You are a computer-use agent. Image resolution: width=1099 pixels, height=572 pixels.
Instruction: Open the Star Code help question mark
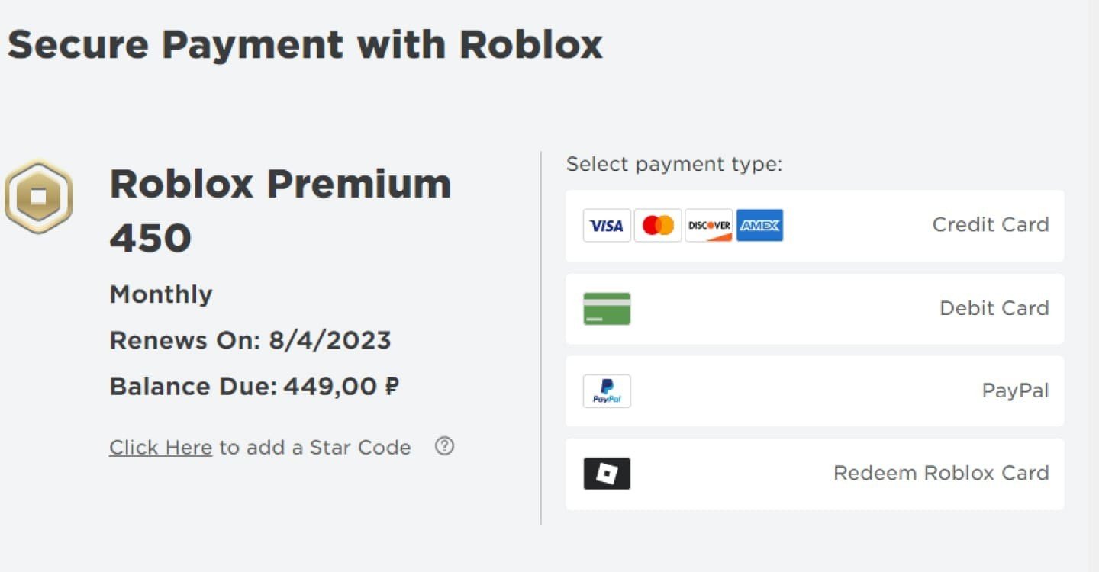coord(444,446)
